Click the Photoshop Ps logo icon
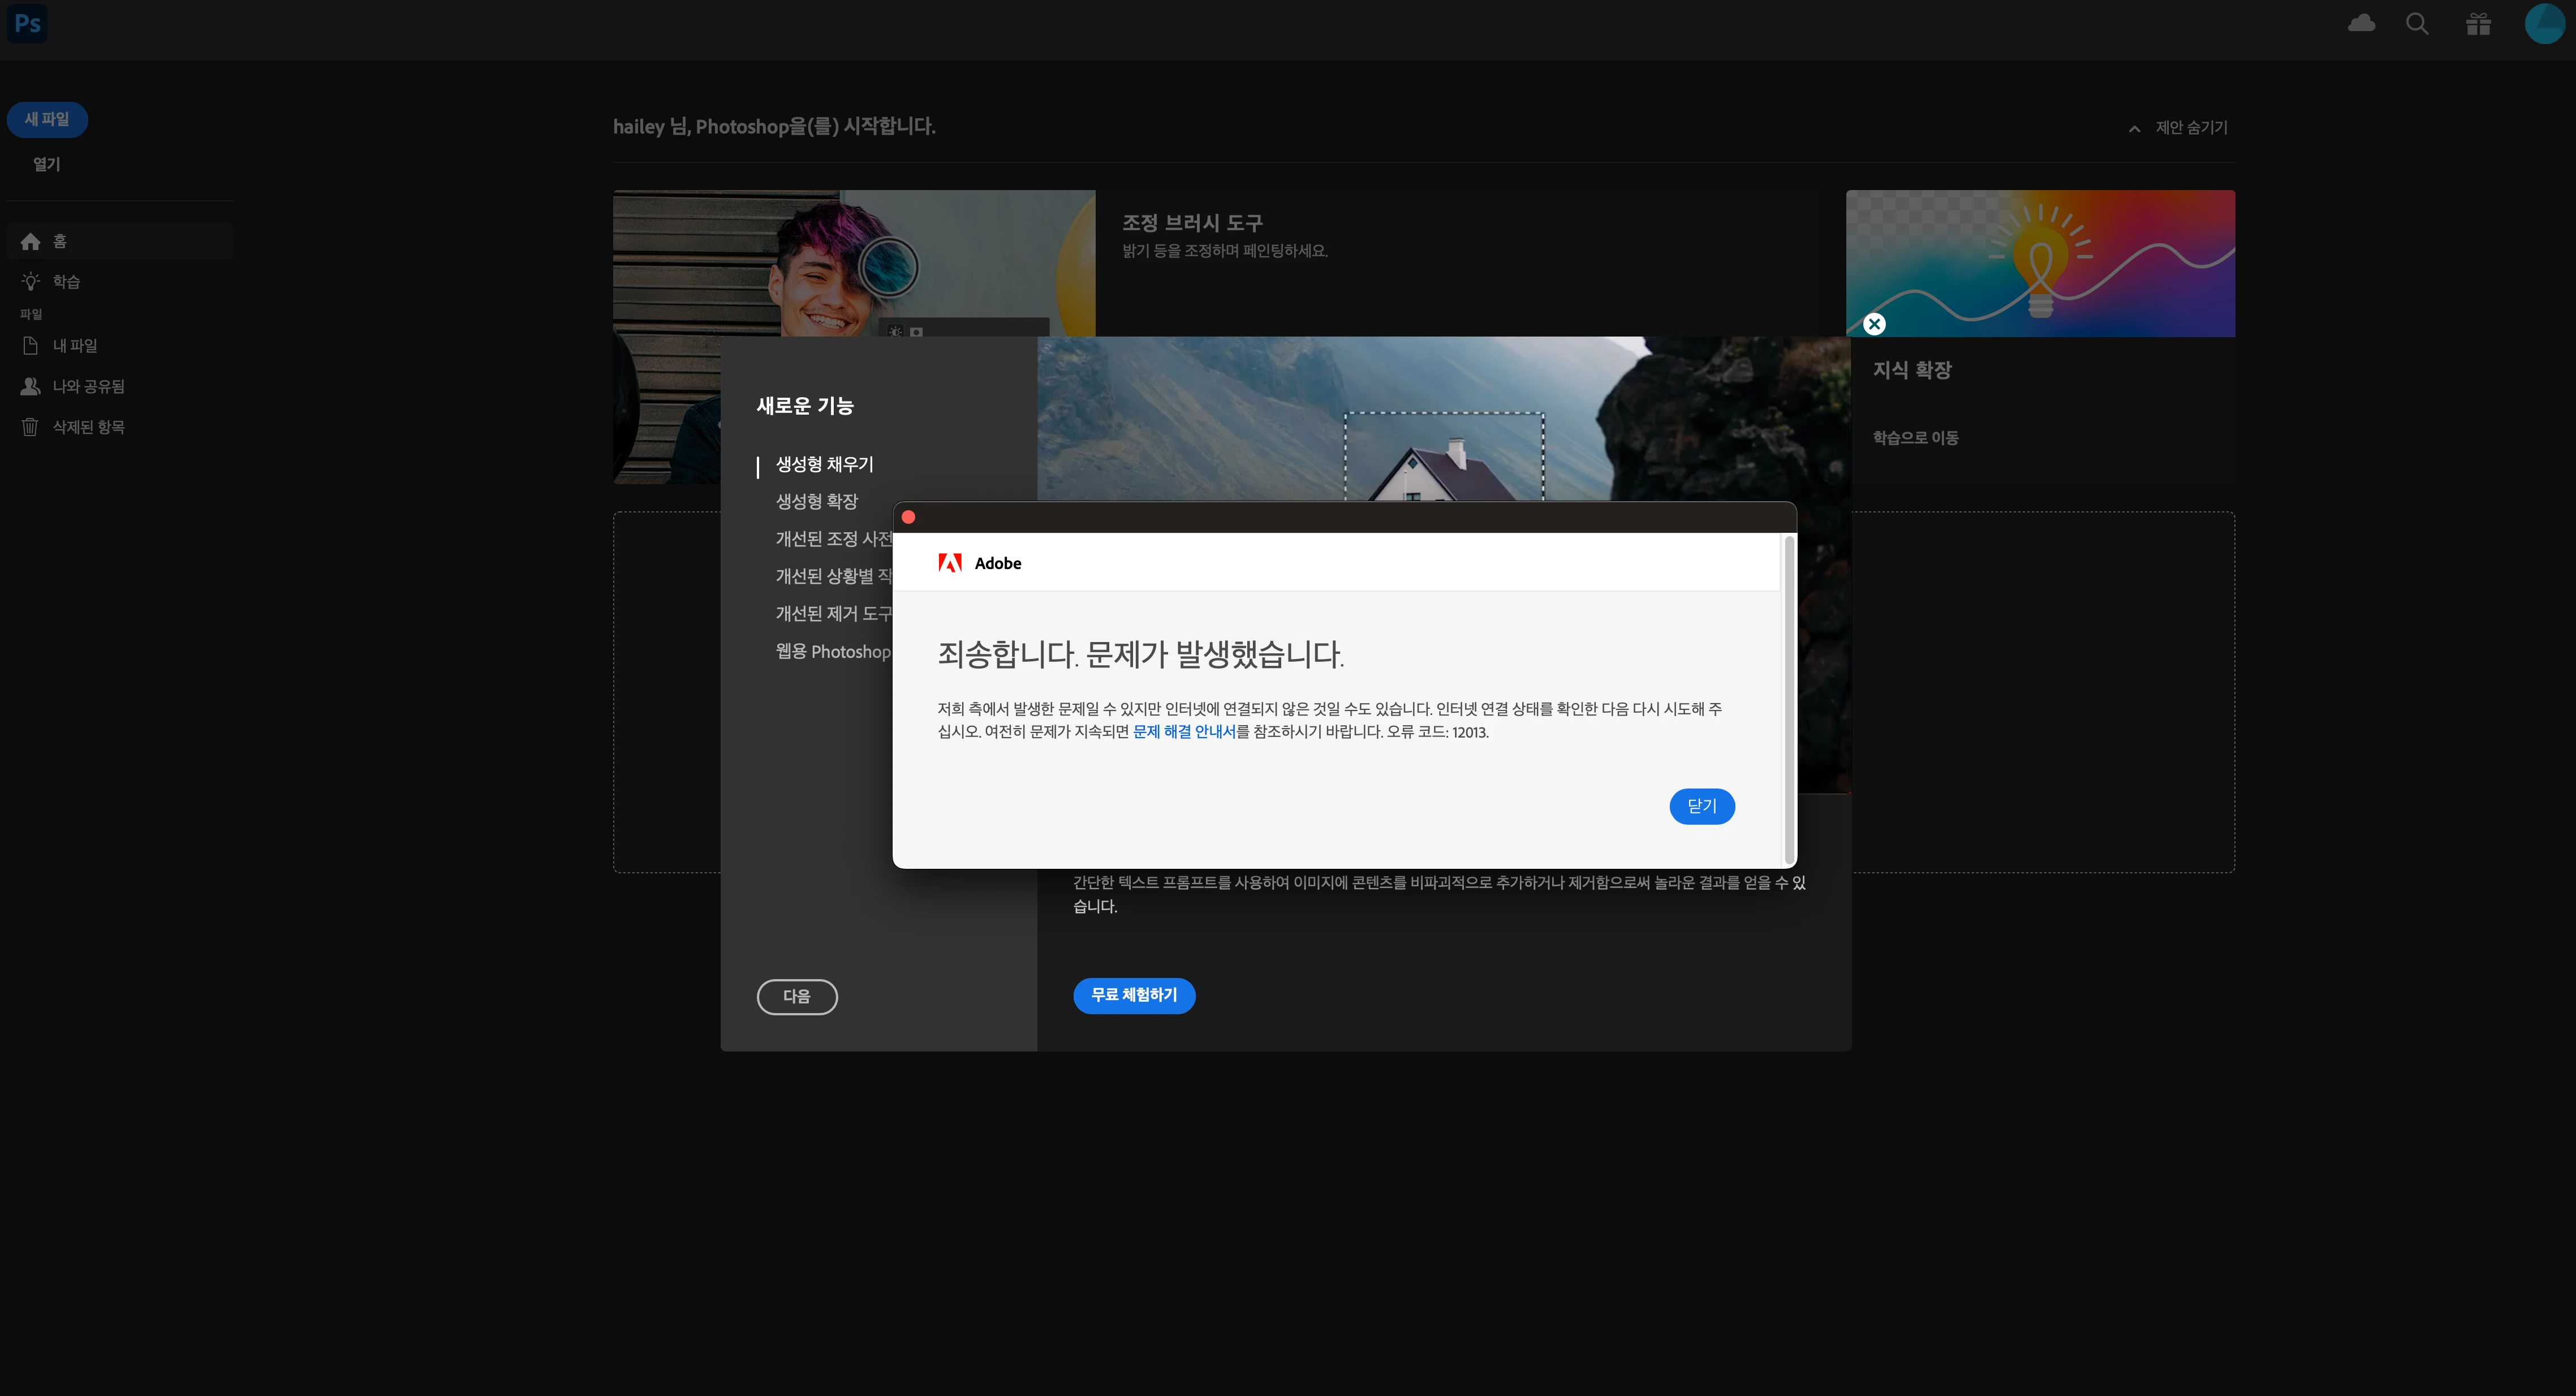2576x1396 pixels. click(27, 23)
